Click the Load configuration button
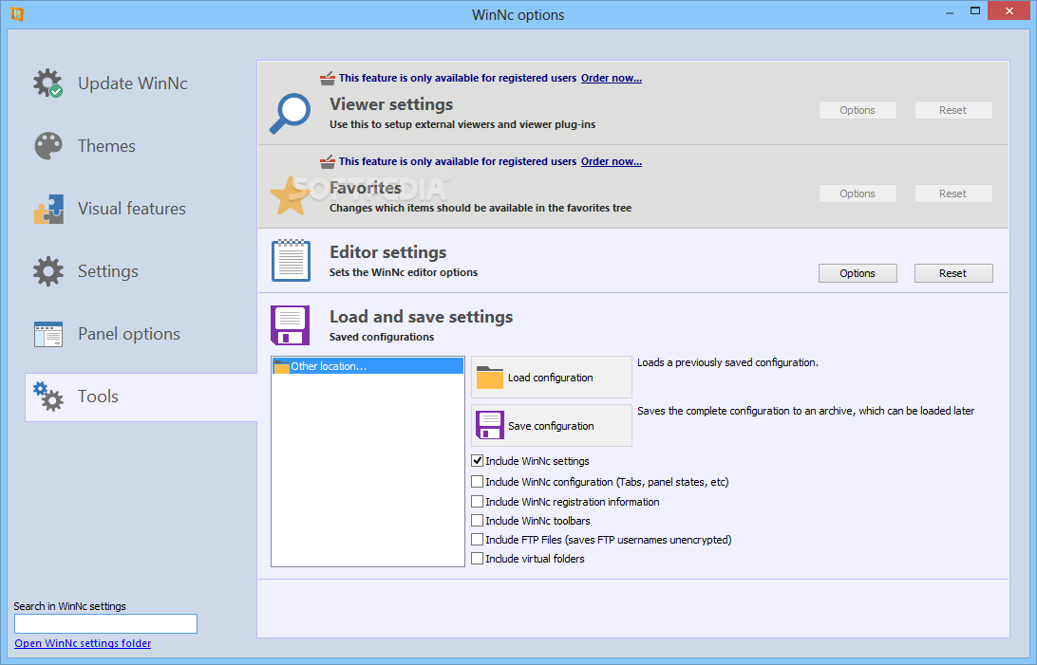Image resolution: width=1037 pixels, height=665 pixels. (552, 377)
